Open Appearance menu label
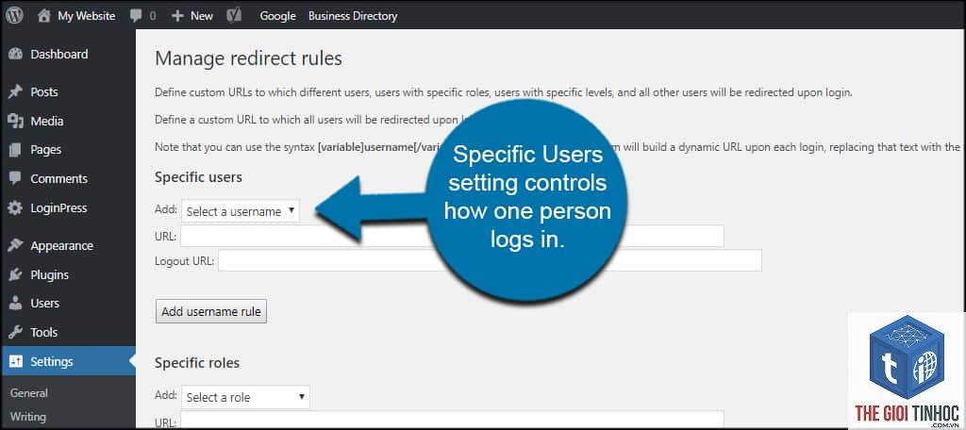Image resolution: width=966 pixels, height=430 pixels. pos(61,246)
